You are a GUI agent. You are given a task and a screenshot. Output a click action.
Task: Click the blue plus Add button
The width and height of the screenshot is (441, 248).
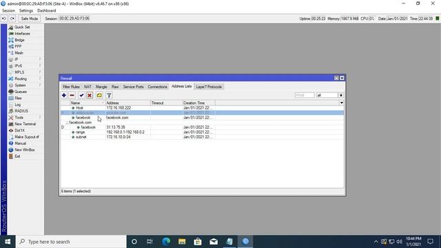pos(64,95)
